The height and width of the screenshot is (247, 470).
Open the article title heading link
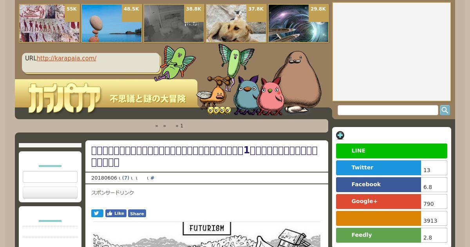pyautogui.click(x=204, y=156)
